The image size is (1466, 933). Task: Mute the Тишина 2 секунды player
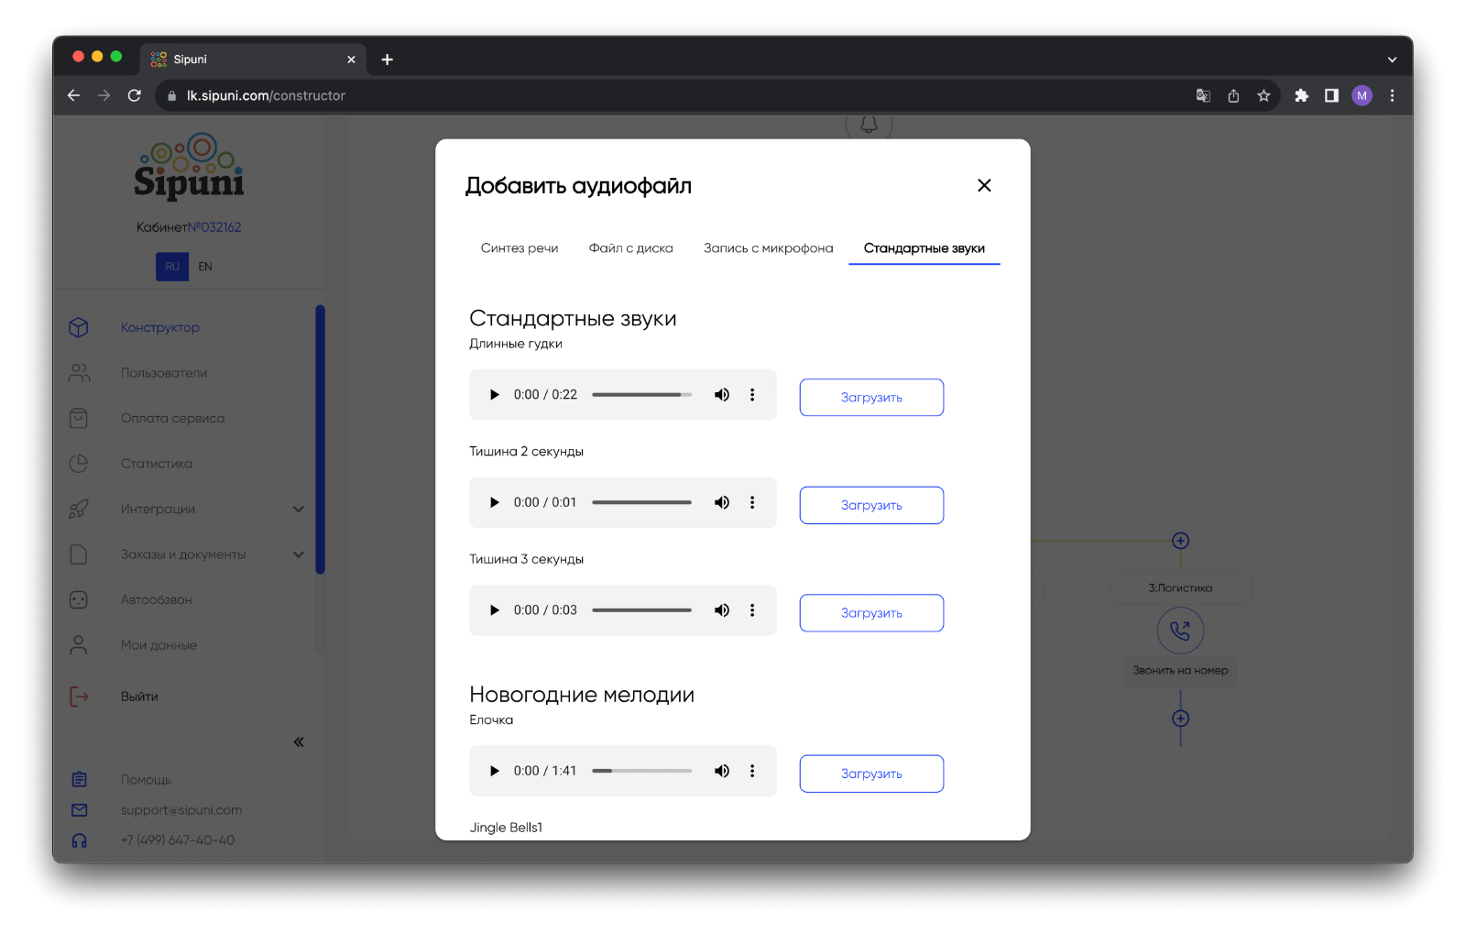[x=722, y=502]
